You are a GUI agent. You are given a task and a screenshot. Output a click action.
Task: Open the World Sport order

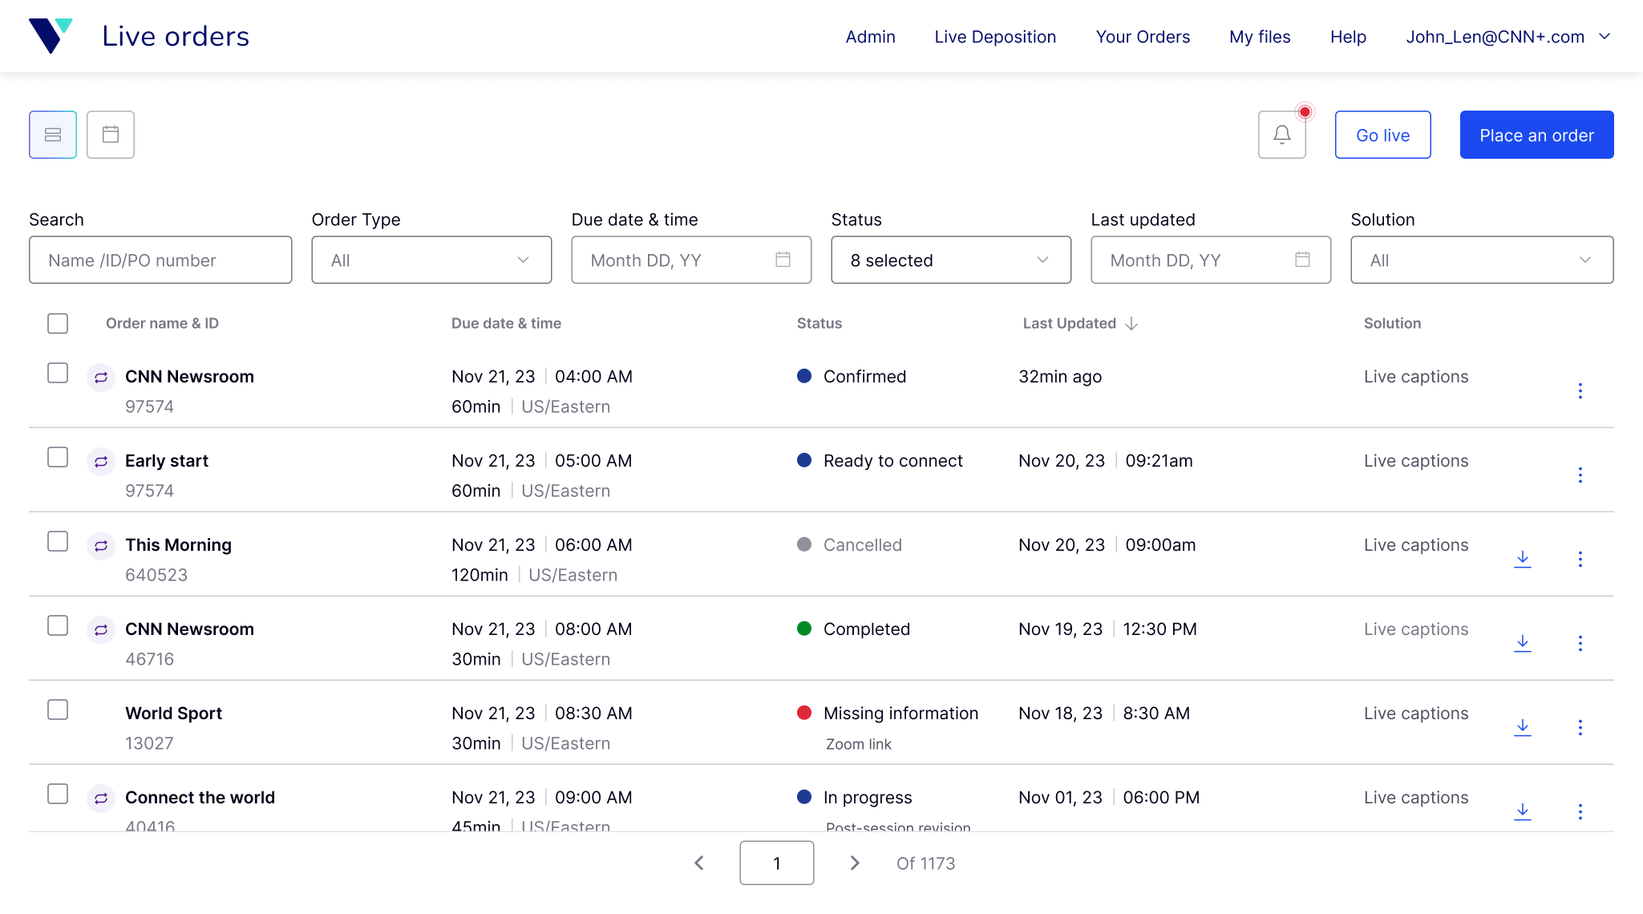173,714
